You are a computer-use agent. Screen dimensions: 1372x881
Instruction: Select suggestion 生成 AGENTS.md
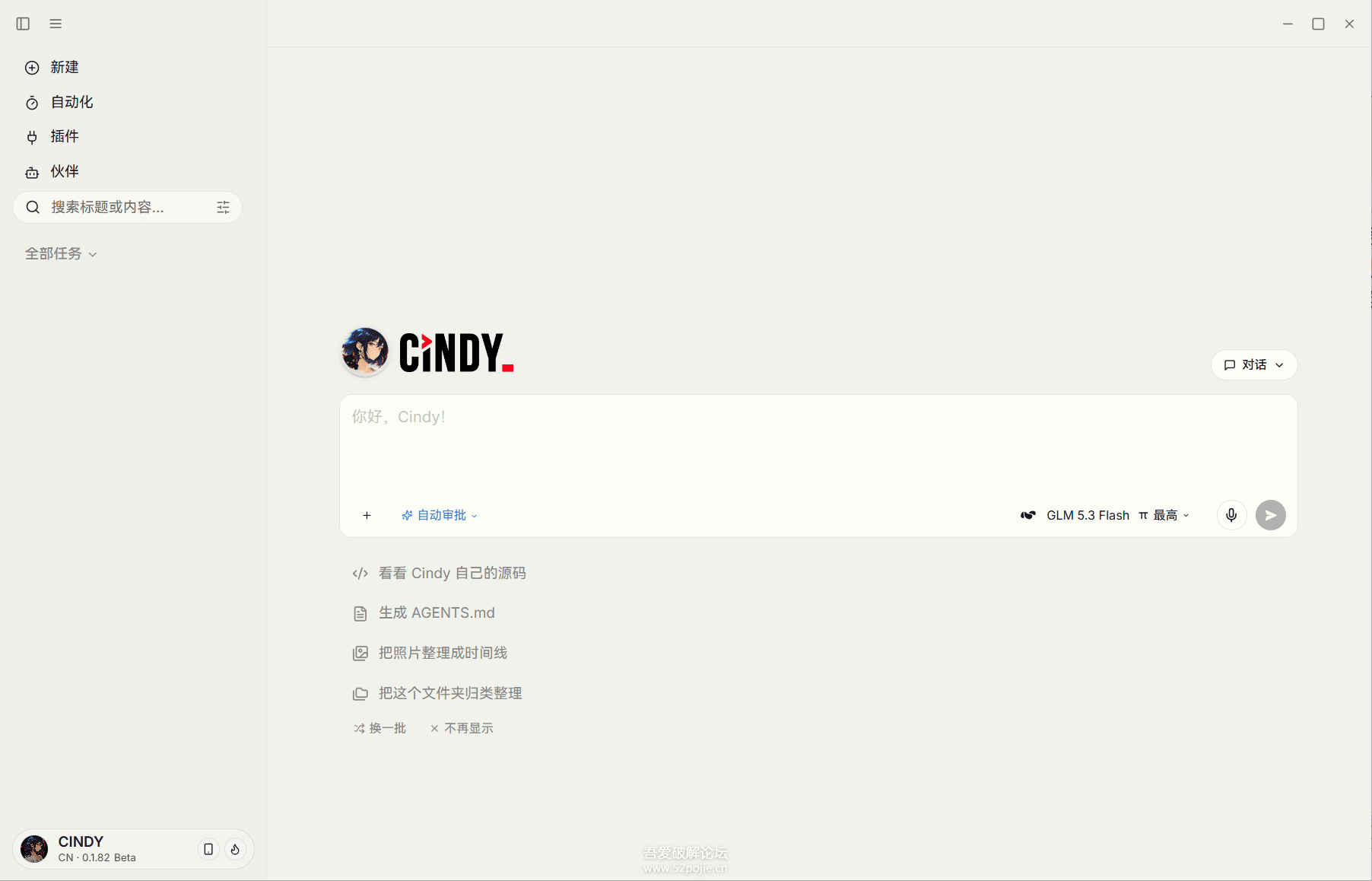click(424, 612)
